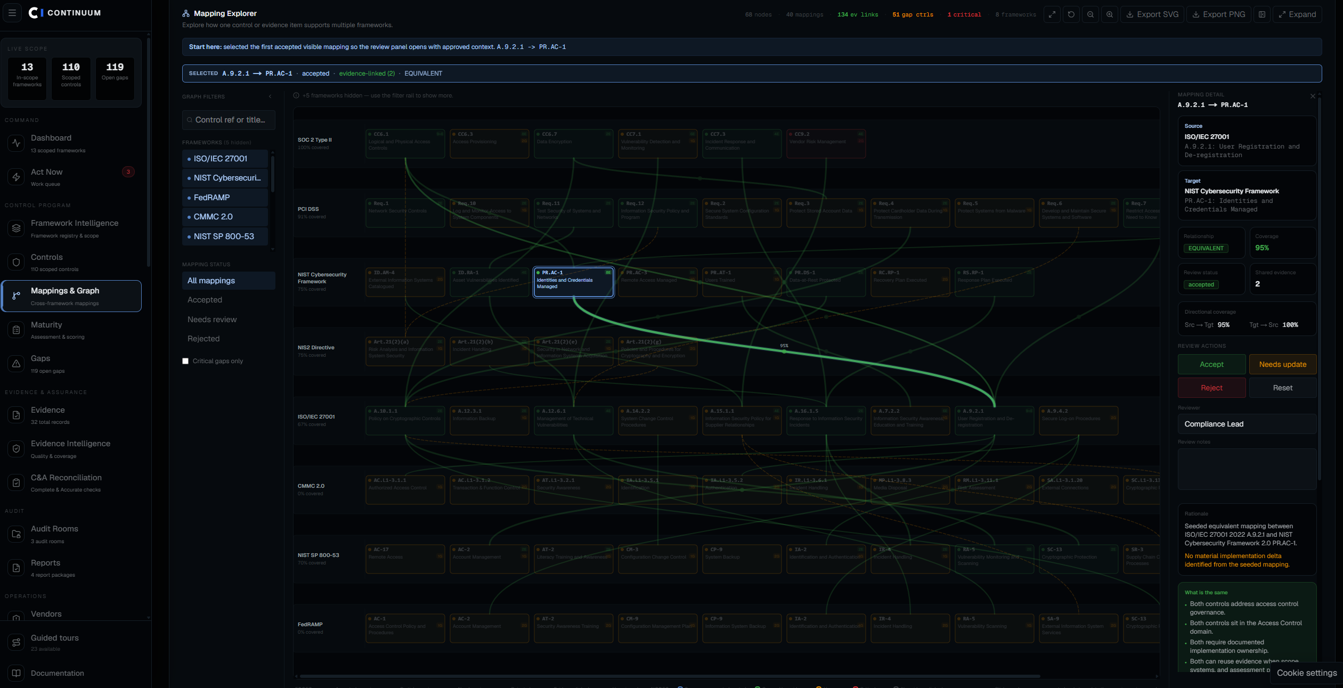Open Evidence document icon

pos(17,415)
